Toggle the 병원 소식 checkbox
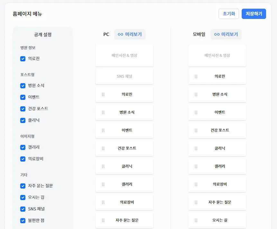Image resolution: width=277 pixels, height=229 pixels. (x=23, y=86)
